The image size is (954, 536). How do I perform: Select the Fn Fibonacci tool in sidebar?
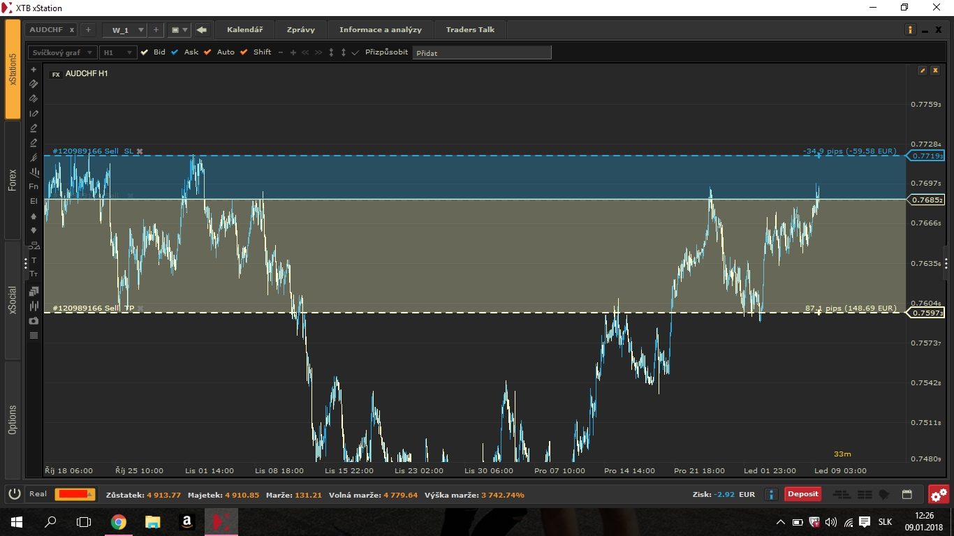pos(34,186)
